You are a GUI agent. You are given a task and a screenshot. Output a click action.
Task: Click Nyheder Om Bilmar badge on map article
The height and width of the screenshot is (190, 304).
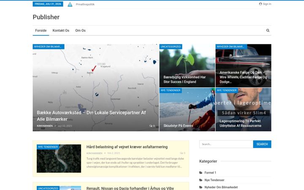(x=49, y=47)
